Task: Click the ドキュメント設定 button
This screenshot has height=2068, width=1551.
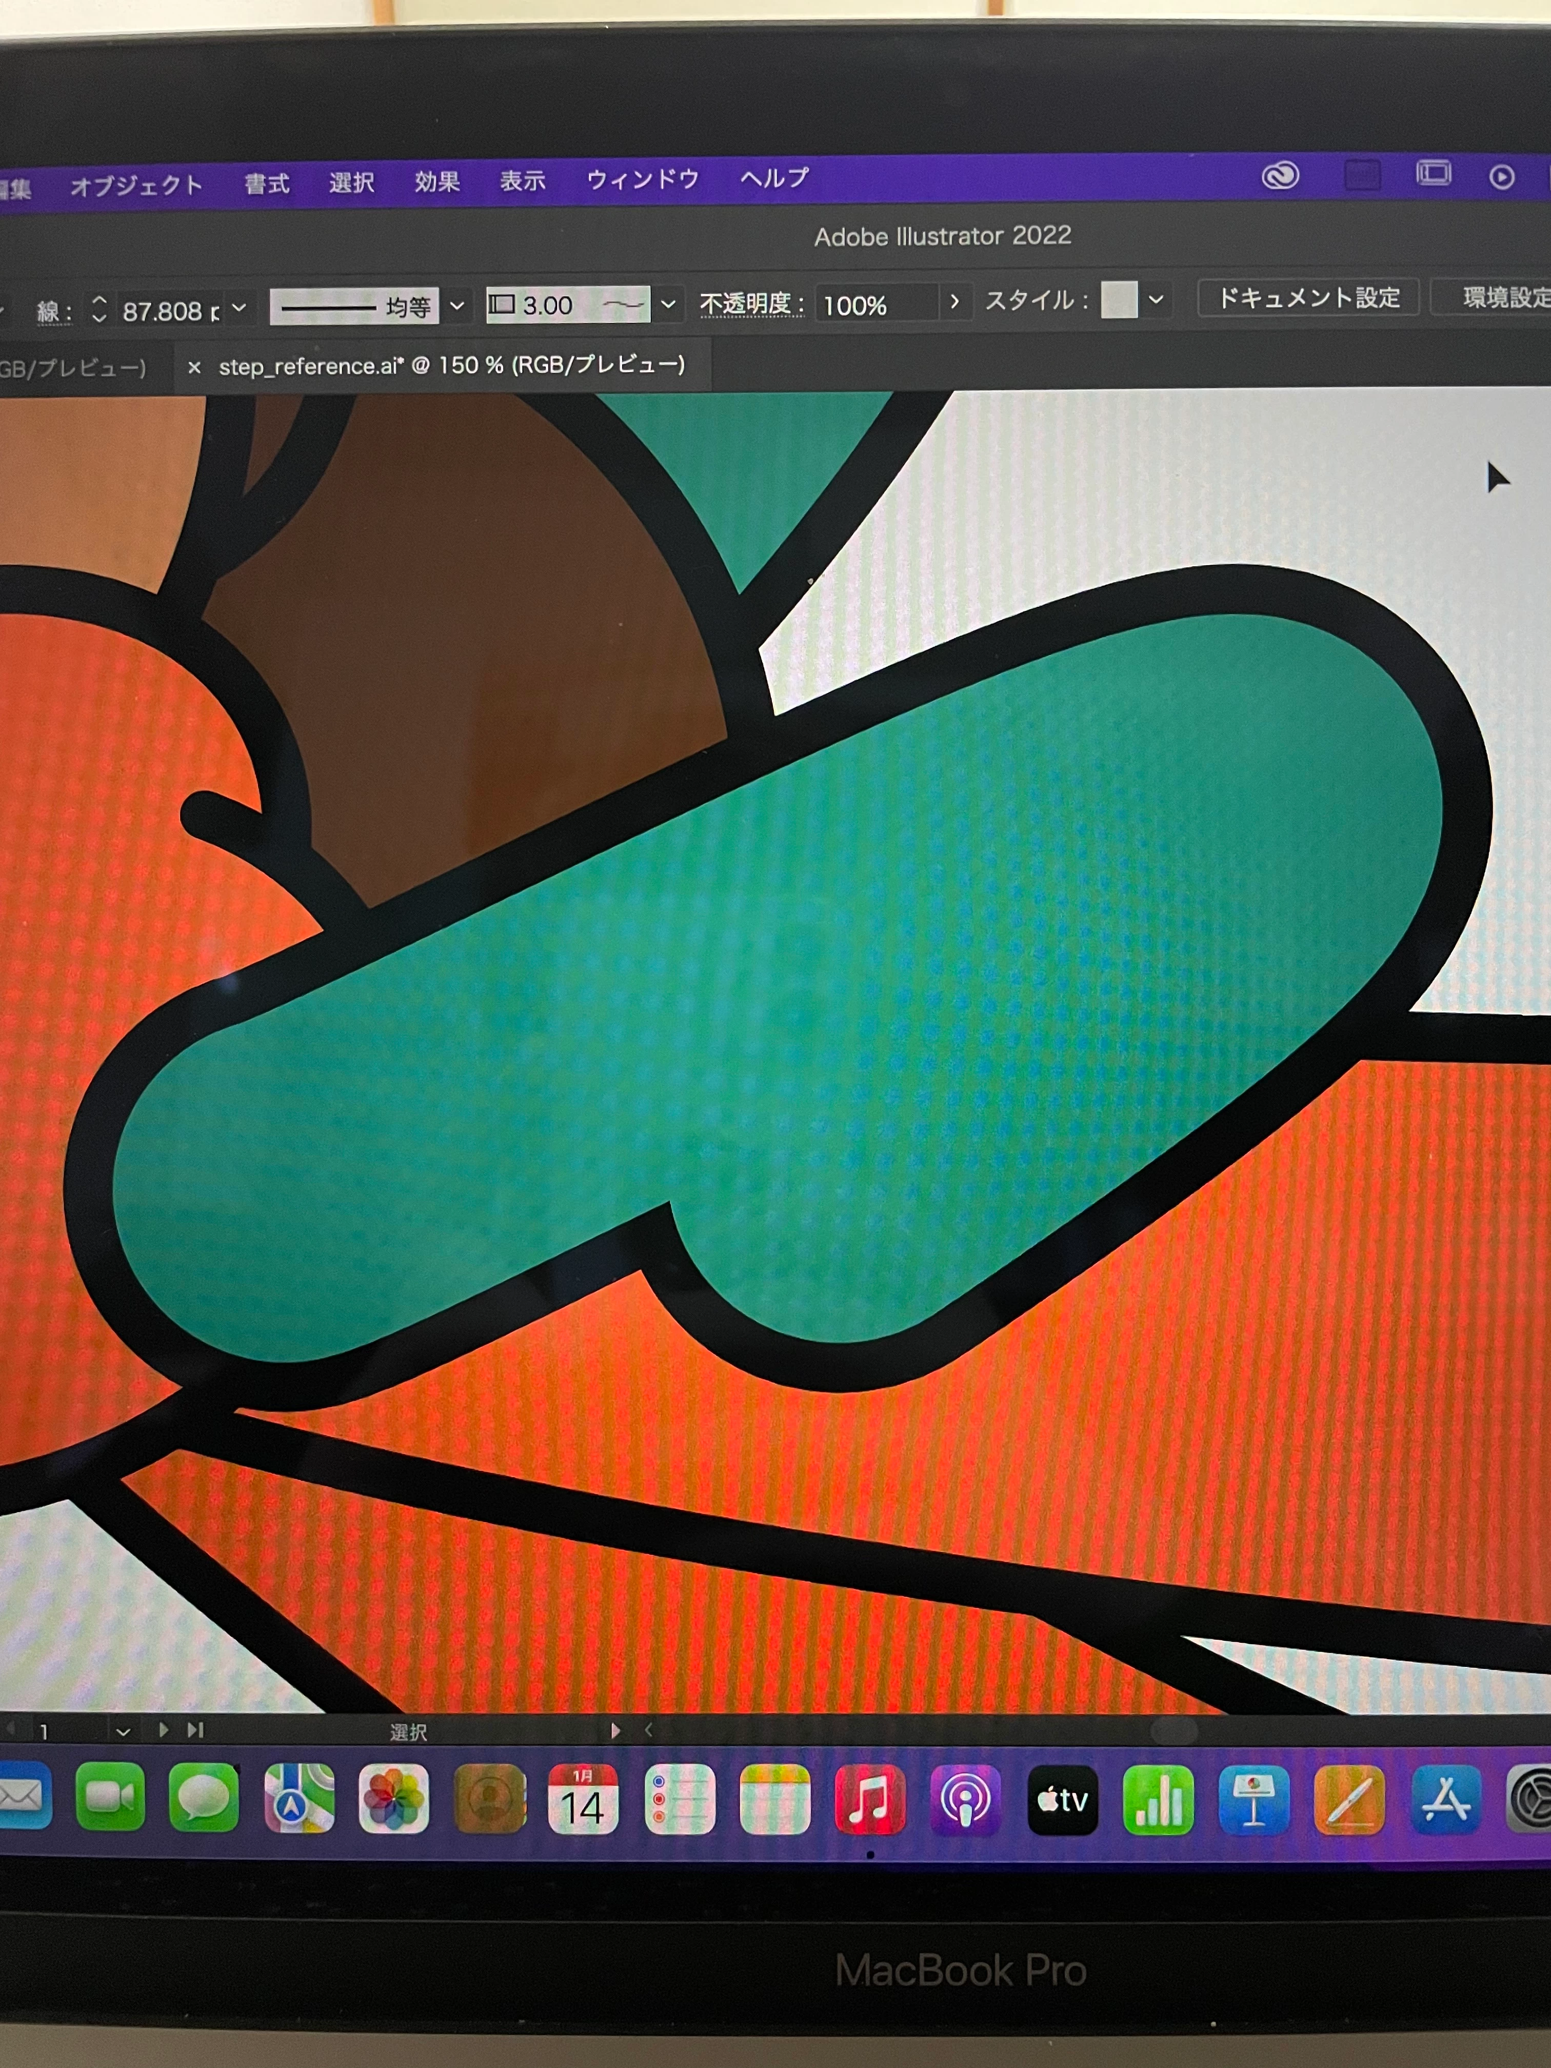Action: [x=1307, y=298]
